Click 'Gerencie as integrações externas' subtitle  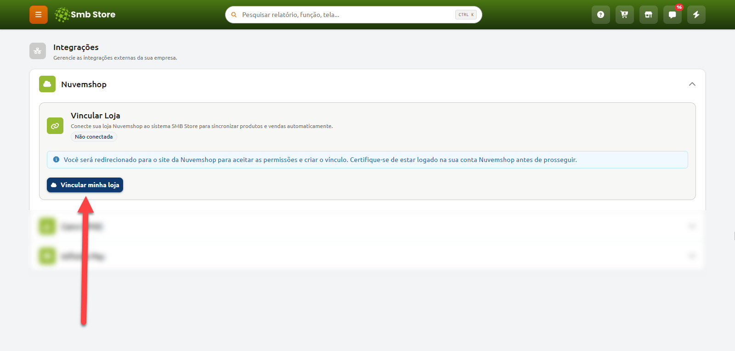click(115, 58)
